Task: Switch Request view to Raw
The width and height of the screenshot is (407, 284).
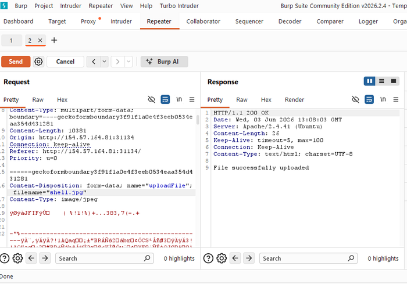Action: [38, 99]
